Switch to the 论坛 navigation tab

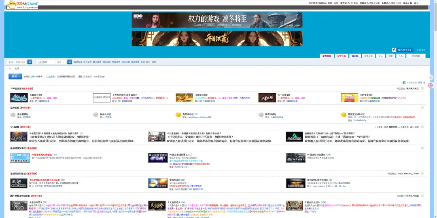tap(380, 56)
